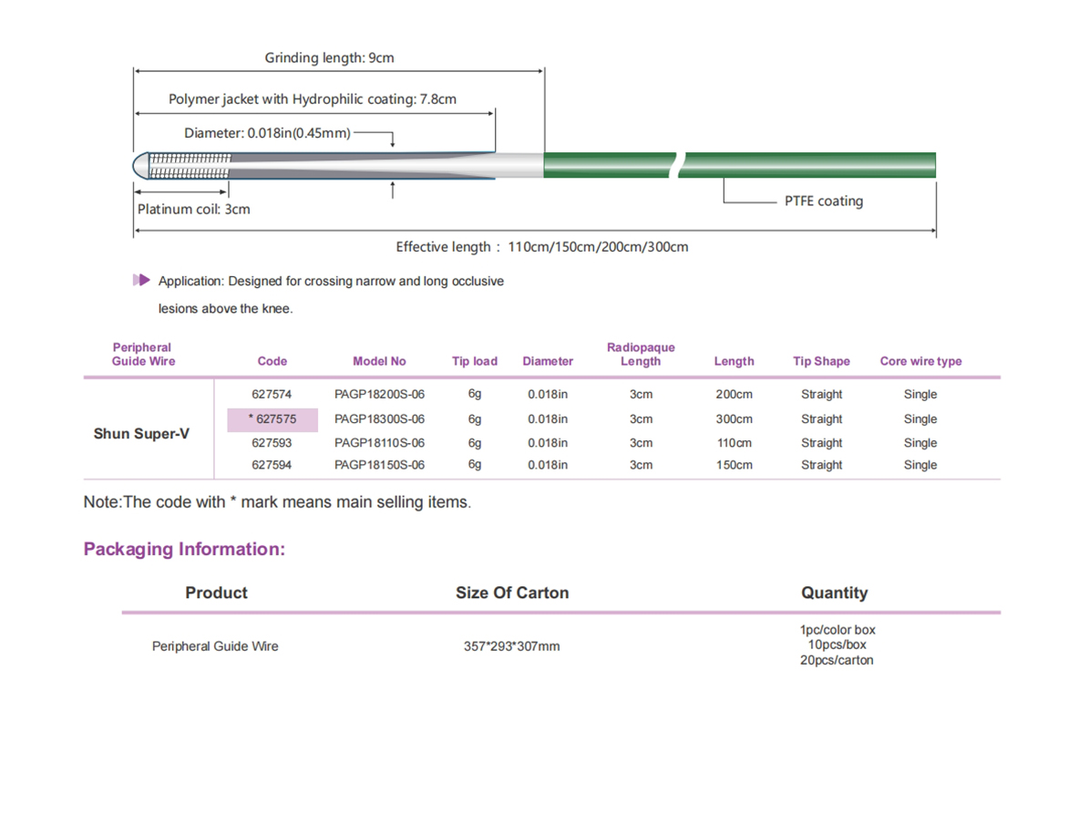This screenshot has height=815, width=1089.
Task: Click the "Shun Super-V" product name
Action: (x=141, y=434)
